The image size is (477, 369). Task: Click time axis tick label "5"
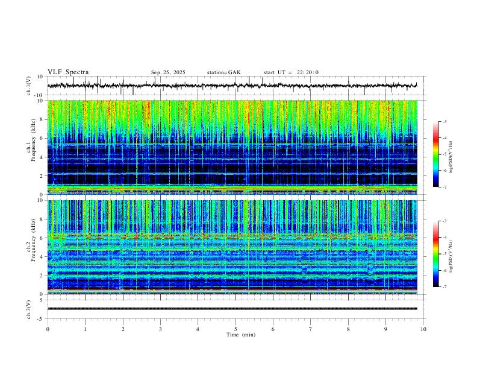(x=235, y=329)
